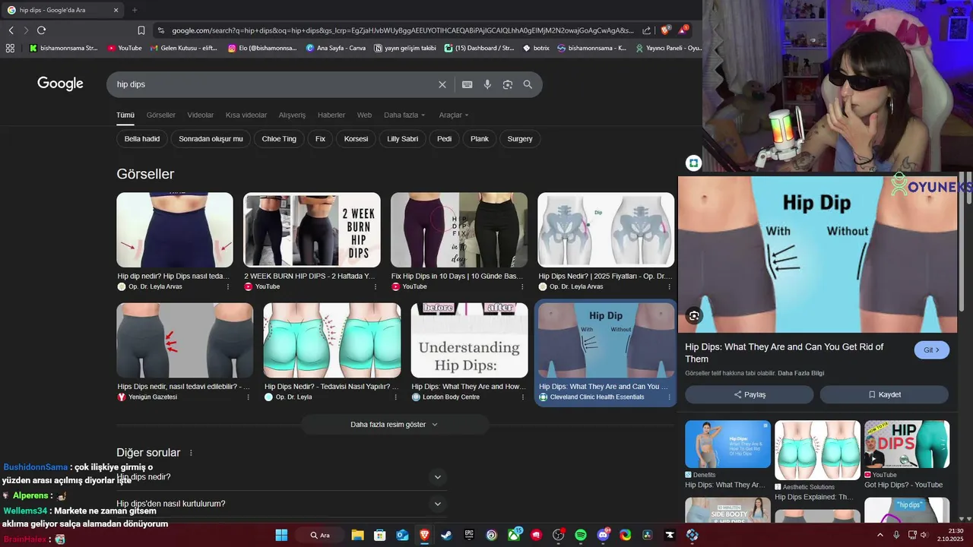Search by image with the Lens icon
This screenshot has height=547, width=973.
(508, 84)
